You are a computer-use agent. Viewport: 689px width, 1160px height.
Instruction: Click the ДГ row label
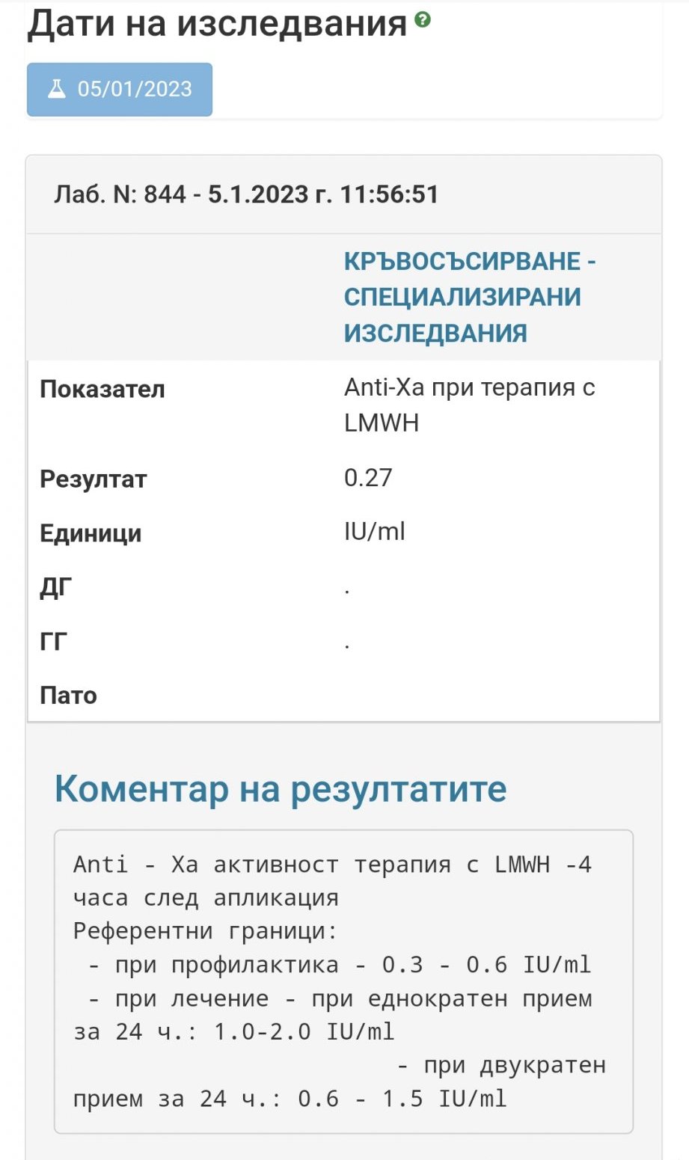click(56, 588)
